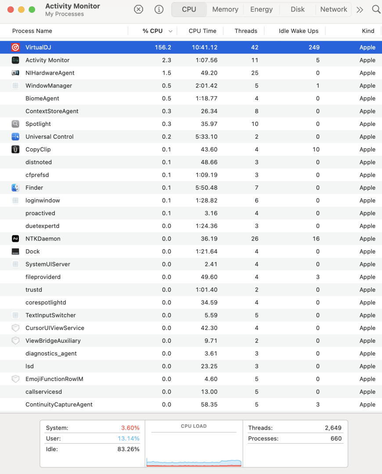Sort by the Idle Wake Ups column
382x474 pixels.
pos(299,31)
